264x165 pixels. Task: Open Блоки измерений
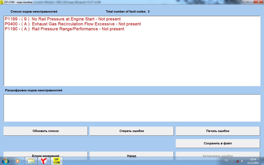click(x=46, y=154)
